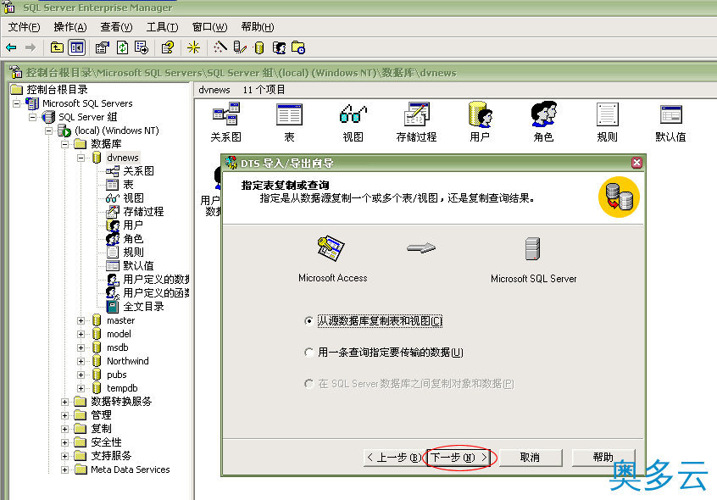Collapse the 数据库 folder node
This screenshot has height=500, width=717.
coord(65,144)
